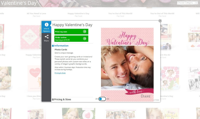
Task: Click the Photo Cards heading
Action: point(61,49)
